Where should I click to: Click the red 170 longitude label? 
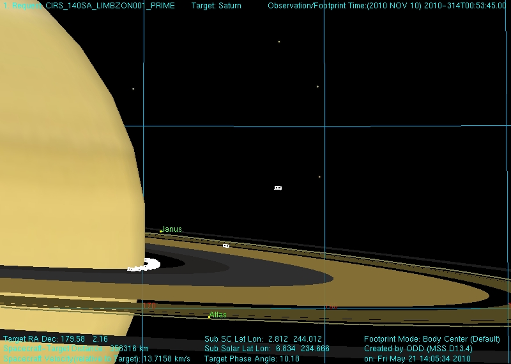[149, 307]
